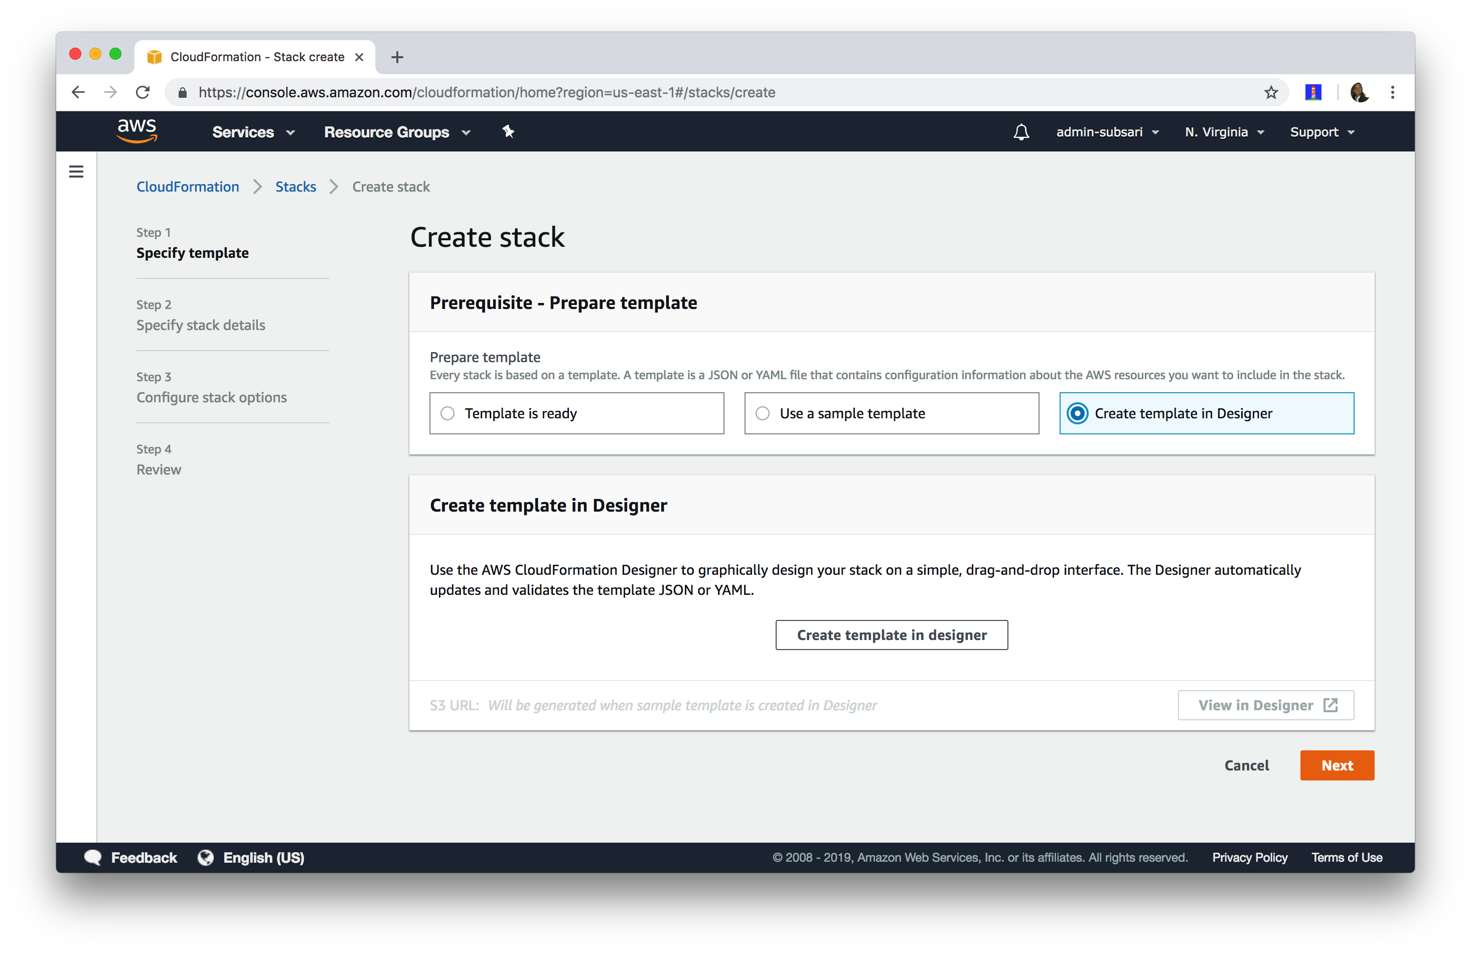Click the pin shortcuts icon in navbar
The height and width of the screenshot is (953, 1471).
click(508, 131)
